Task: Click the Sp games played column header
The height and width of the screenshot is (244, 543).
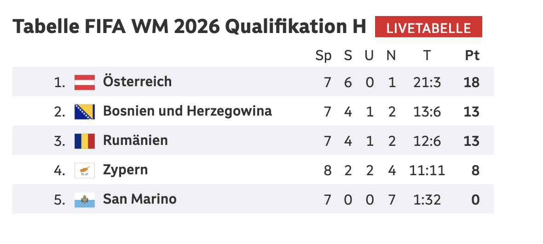Action: click(323, 55)
